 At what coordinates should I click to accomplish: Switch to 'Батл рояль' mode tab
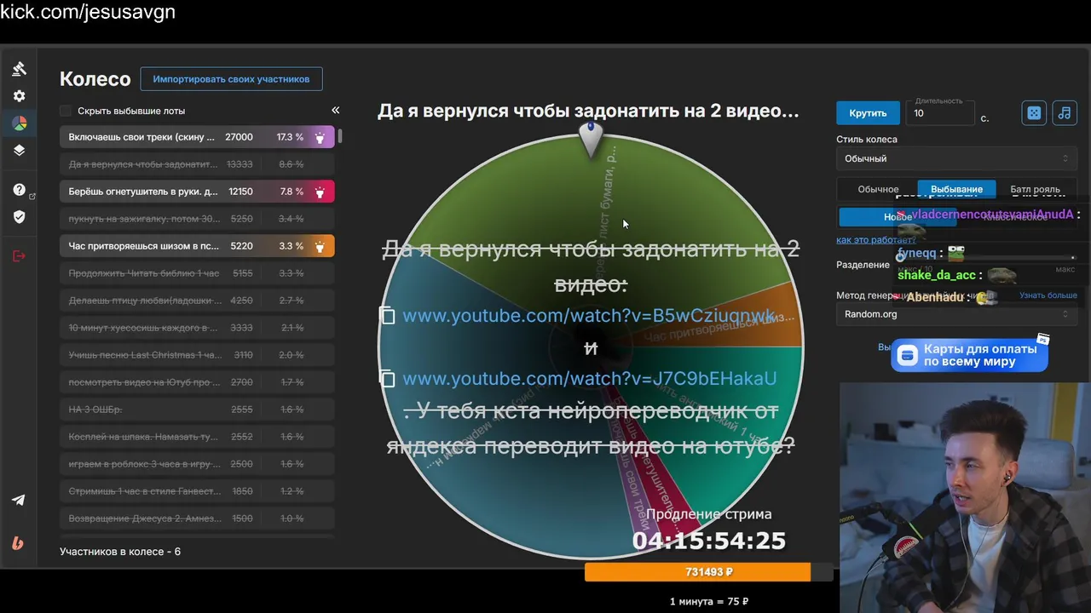point(1035,189)
